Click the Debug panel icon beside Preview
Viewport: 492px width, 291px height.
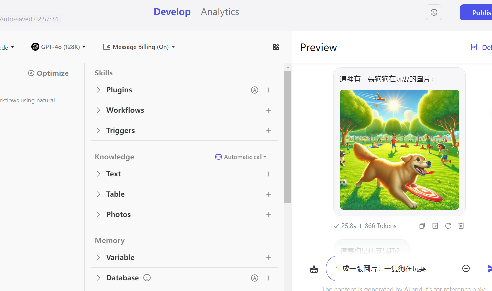pyautogui.click(x=474, y=47)
